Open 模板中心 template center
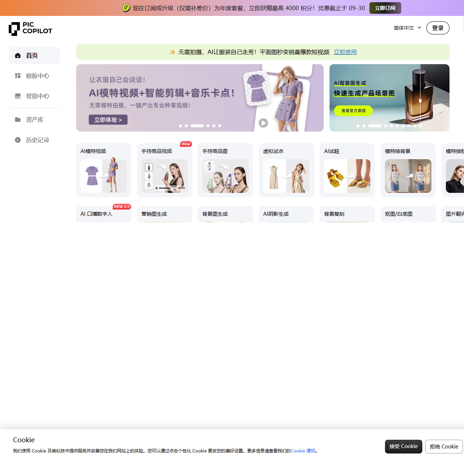Screen dimensions: 464x464 34,76
